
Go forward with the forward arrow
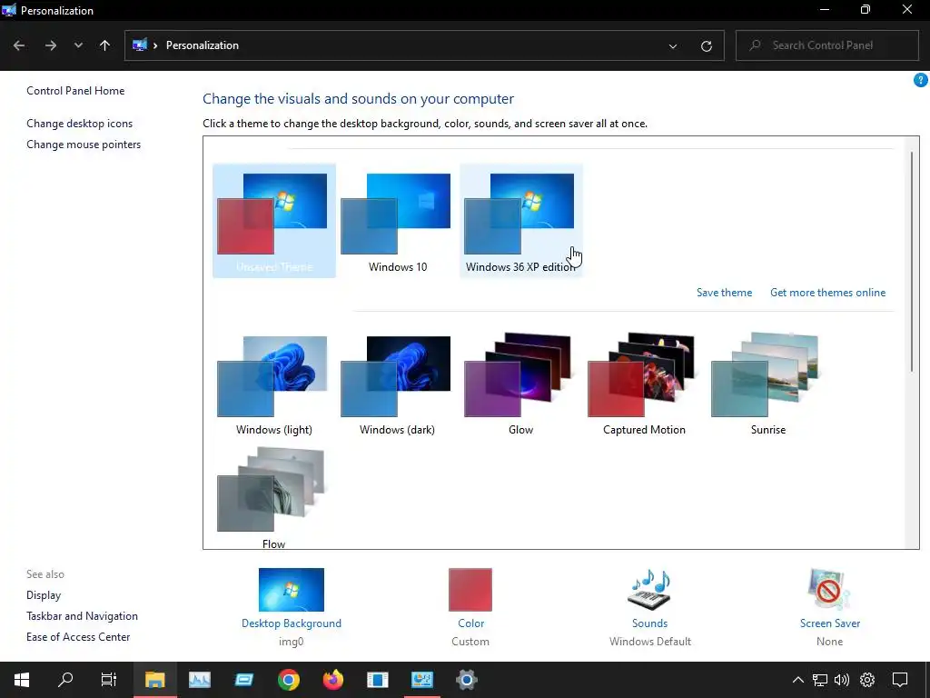(x=51, y=45)
